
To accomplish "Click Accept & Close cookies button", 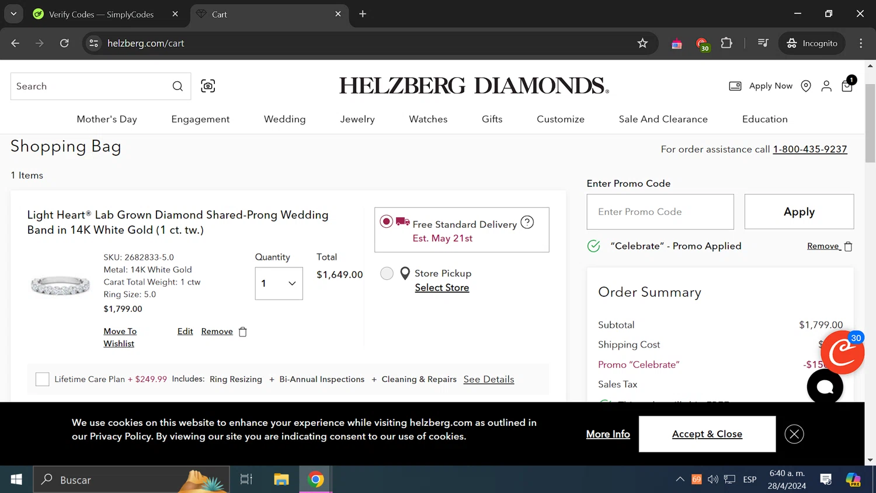I will click(x=707, y=434).
